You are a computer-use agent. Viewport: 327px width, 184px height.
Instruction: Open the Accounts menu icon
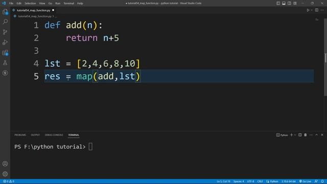[x=5, y=164]
